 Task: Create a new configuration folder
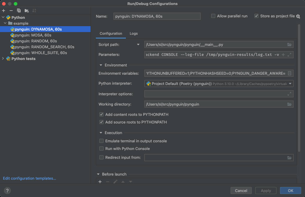pyautogui.click(x=27, y=11)
